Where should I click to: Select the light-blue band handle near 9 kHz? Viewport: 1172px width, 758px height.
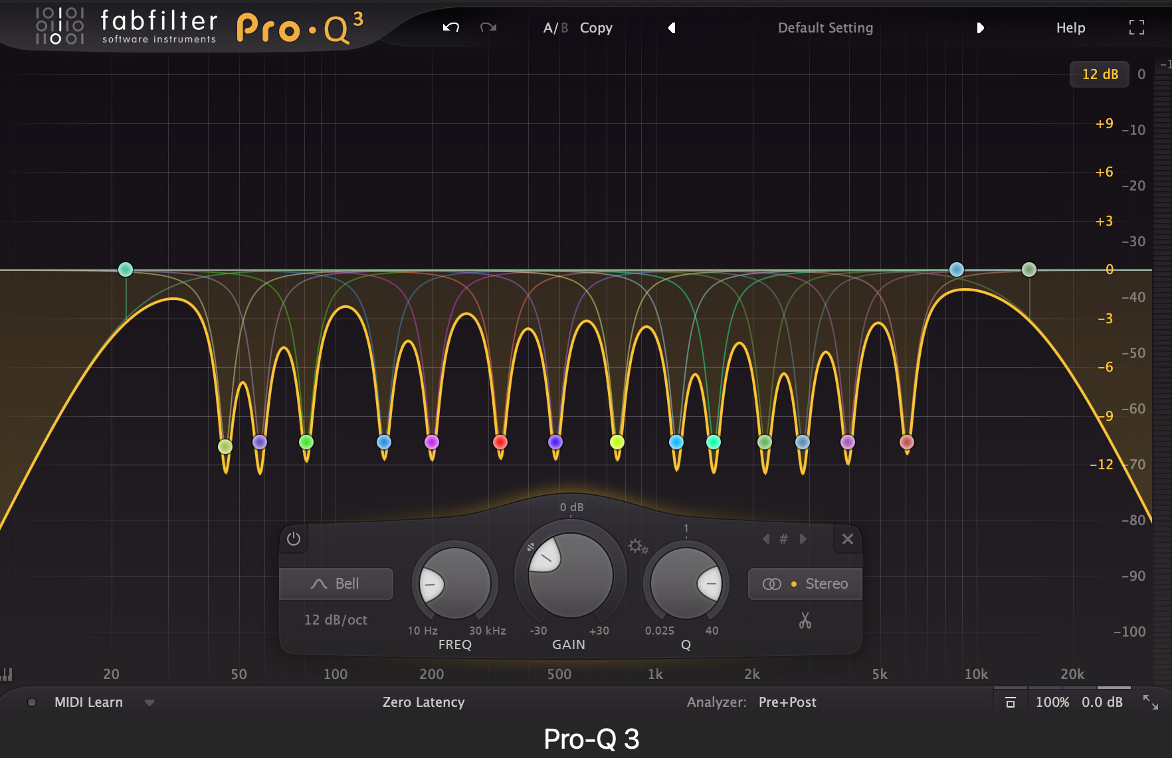pos(957,269)
